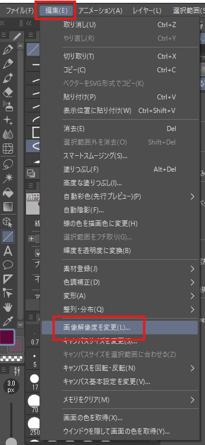Screen dimensions: 205x445
Task: Expand the 変形(A) submenu
Action: pos(193,296)
